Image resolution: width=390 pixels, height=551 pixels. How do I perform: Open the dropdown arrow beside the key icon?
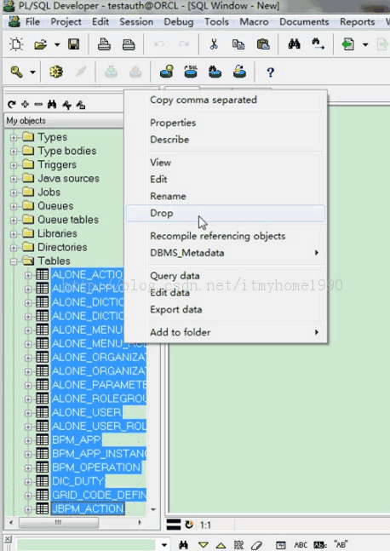pos(32,72)
